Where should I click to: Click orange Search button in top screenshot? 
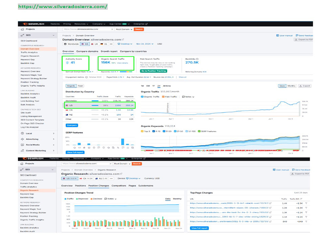[x=139, y=29]
